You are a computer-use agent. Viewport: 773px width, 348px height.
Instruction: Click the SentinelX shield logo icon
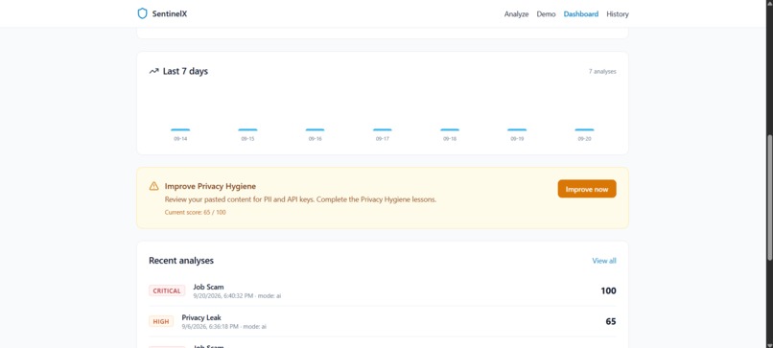(x=143, y=13)
